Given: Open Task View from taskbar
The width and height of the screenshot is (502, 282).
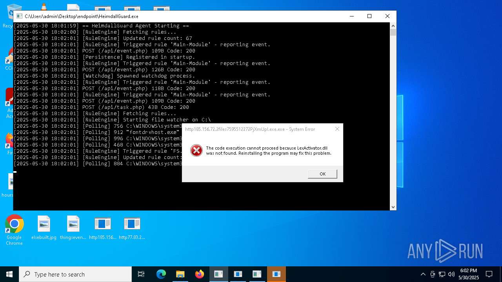Looking at the screenshot, I should (x=141, y=274).
